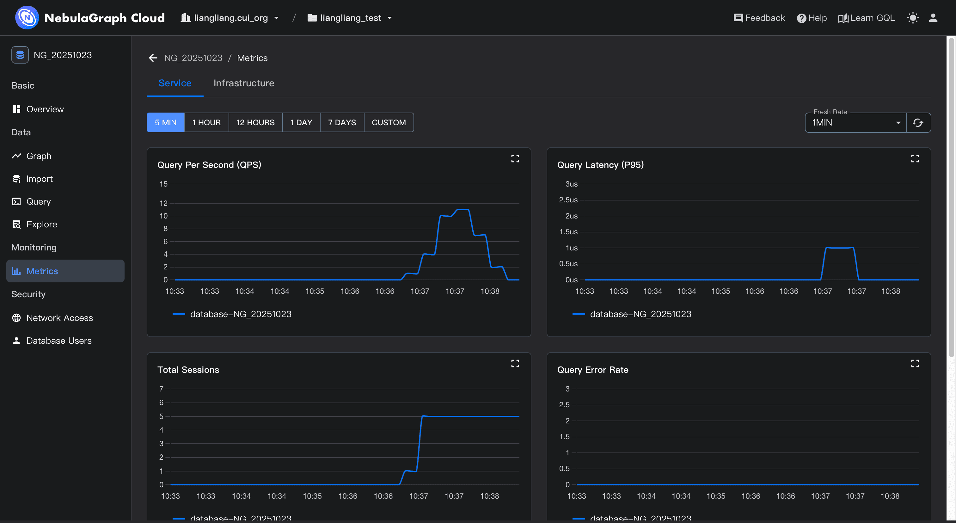The height and width of the screenshot is (523, 956).
Task: Click the refresh metrics icon
Action: pos(918,122)
